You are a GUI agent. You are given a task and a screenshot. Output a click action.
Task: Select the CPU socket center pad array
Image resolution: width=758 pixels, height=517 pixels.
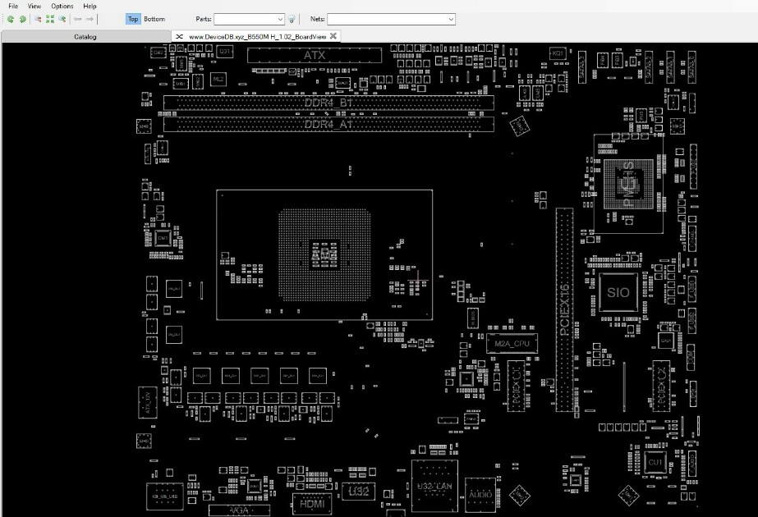coord(324,254)
